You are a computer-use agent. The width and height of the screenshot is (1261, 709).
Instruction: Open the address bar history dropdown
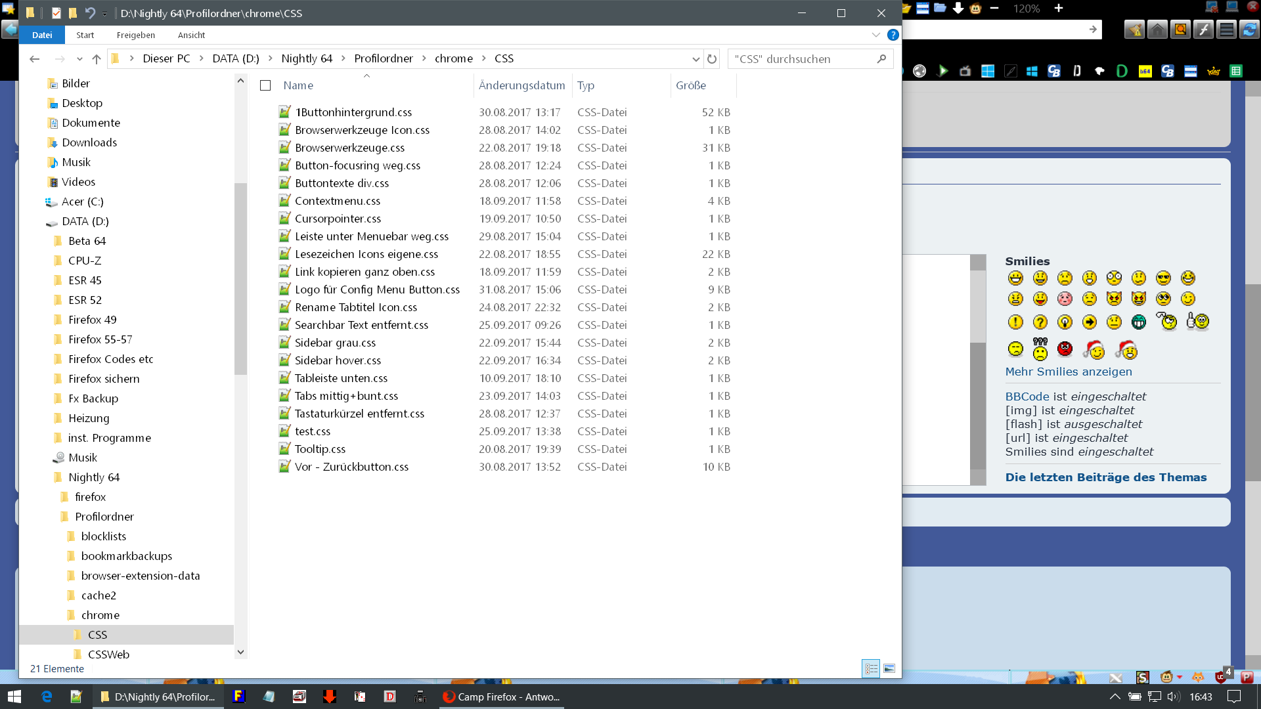coord(696,59)
